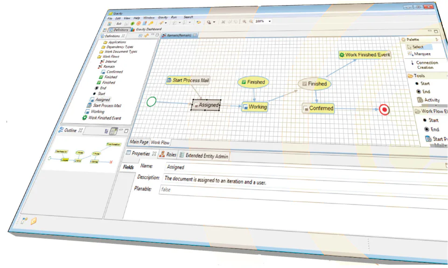
Task: Switch to the Work Flow bottom tab
Action: pyautogui.click(x=160, y=142)
